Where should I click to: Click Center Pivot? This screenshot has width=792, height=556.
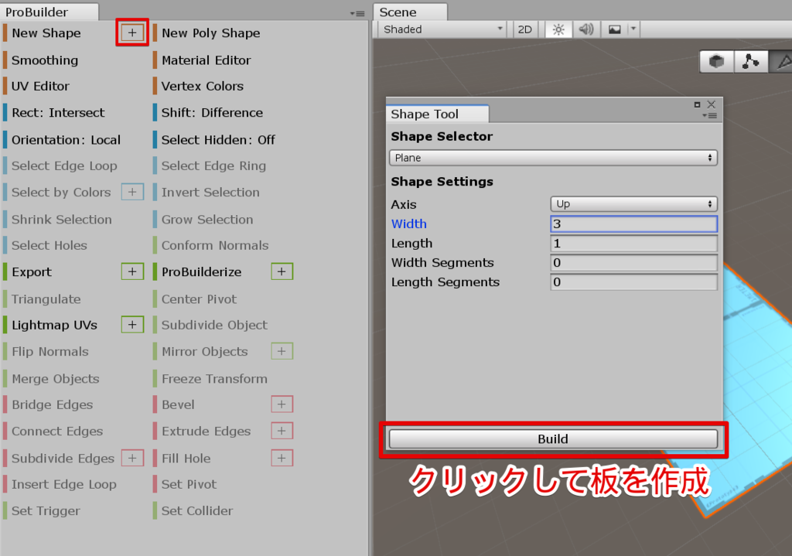199,299
